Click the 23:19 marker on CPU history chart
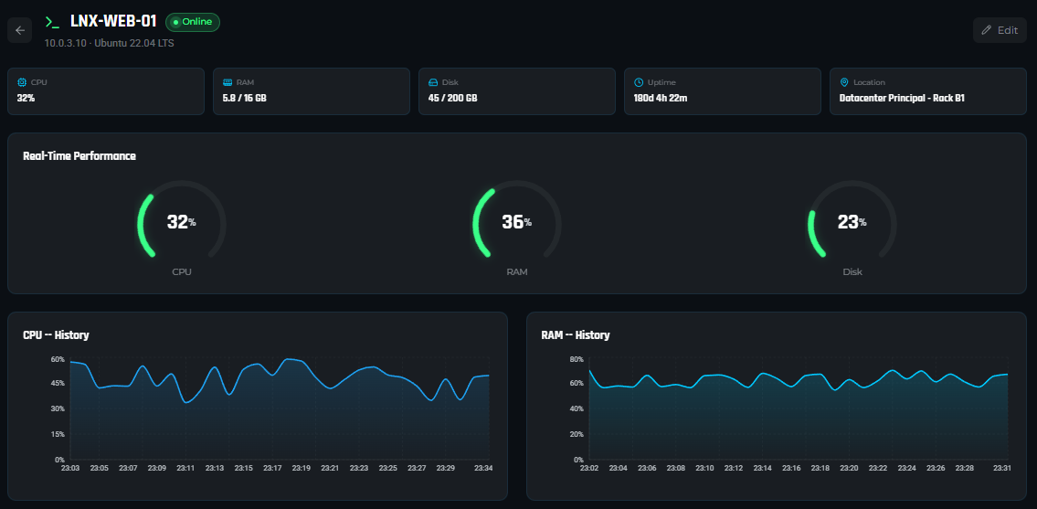 coord(301,468)
